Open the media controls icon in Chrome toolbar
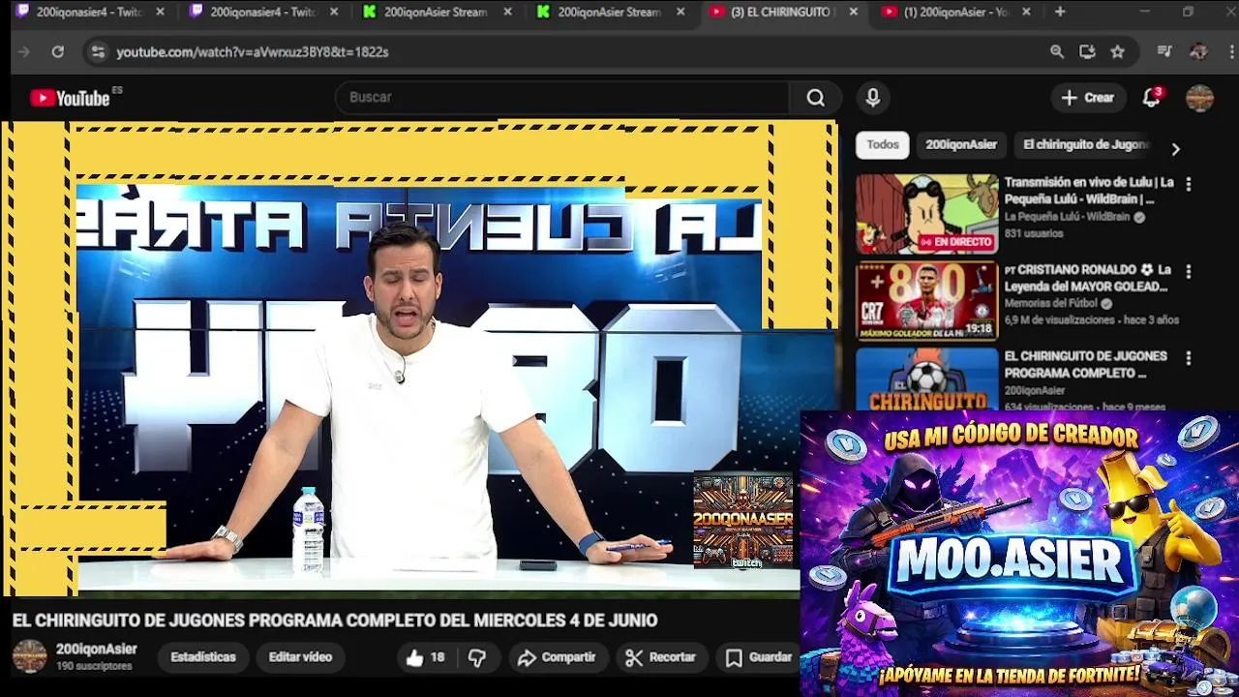The image size is (1239, 697). pyautogui.click(x=1164, y=52)
